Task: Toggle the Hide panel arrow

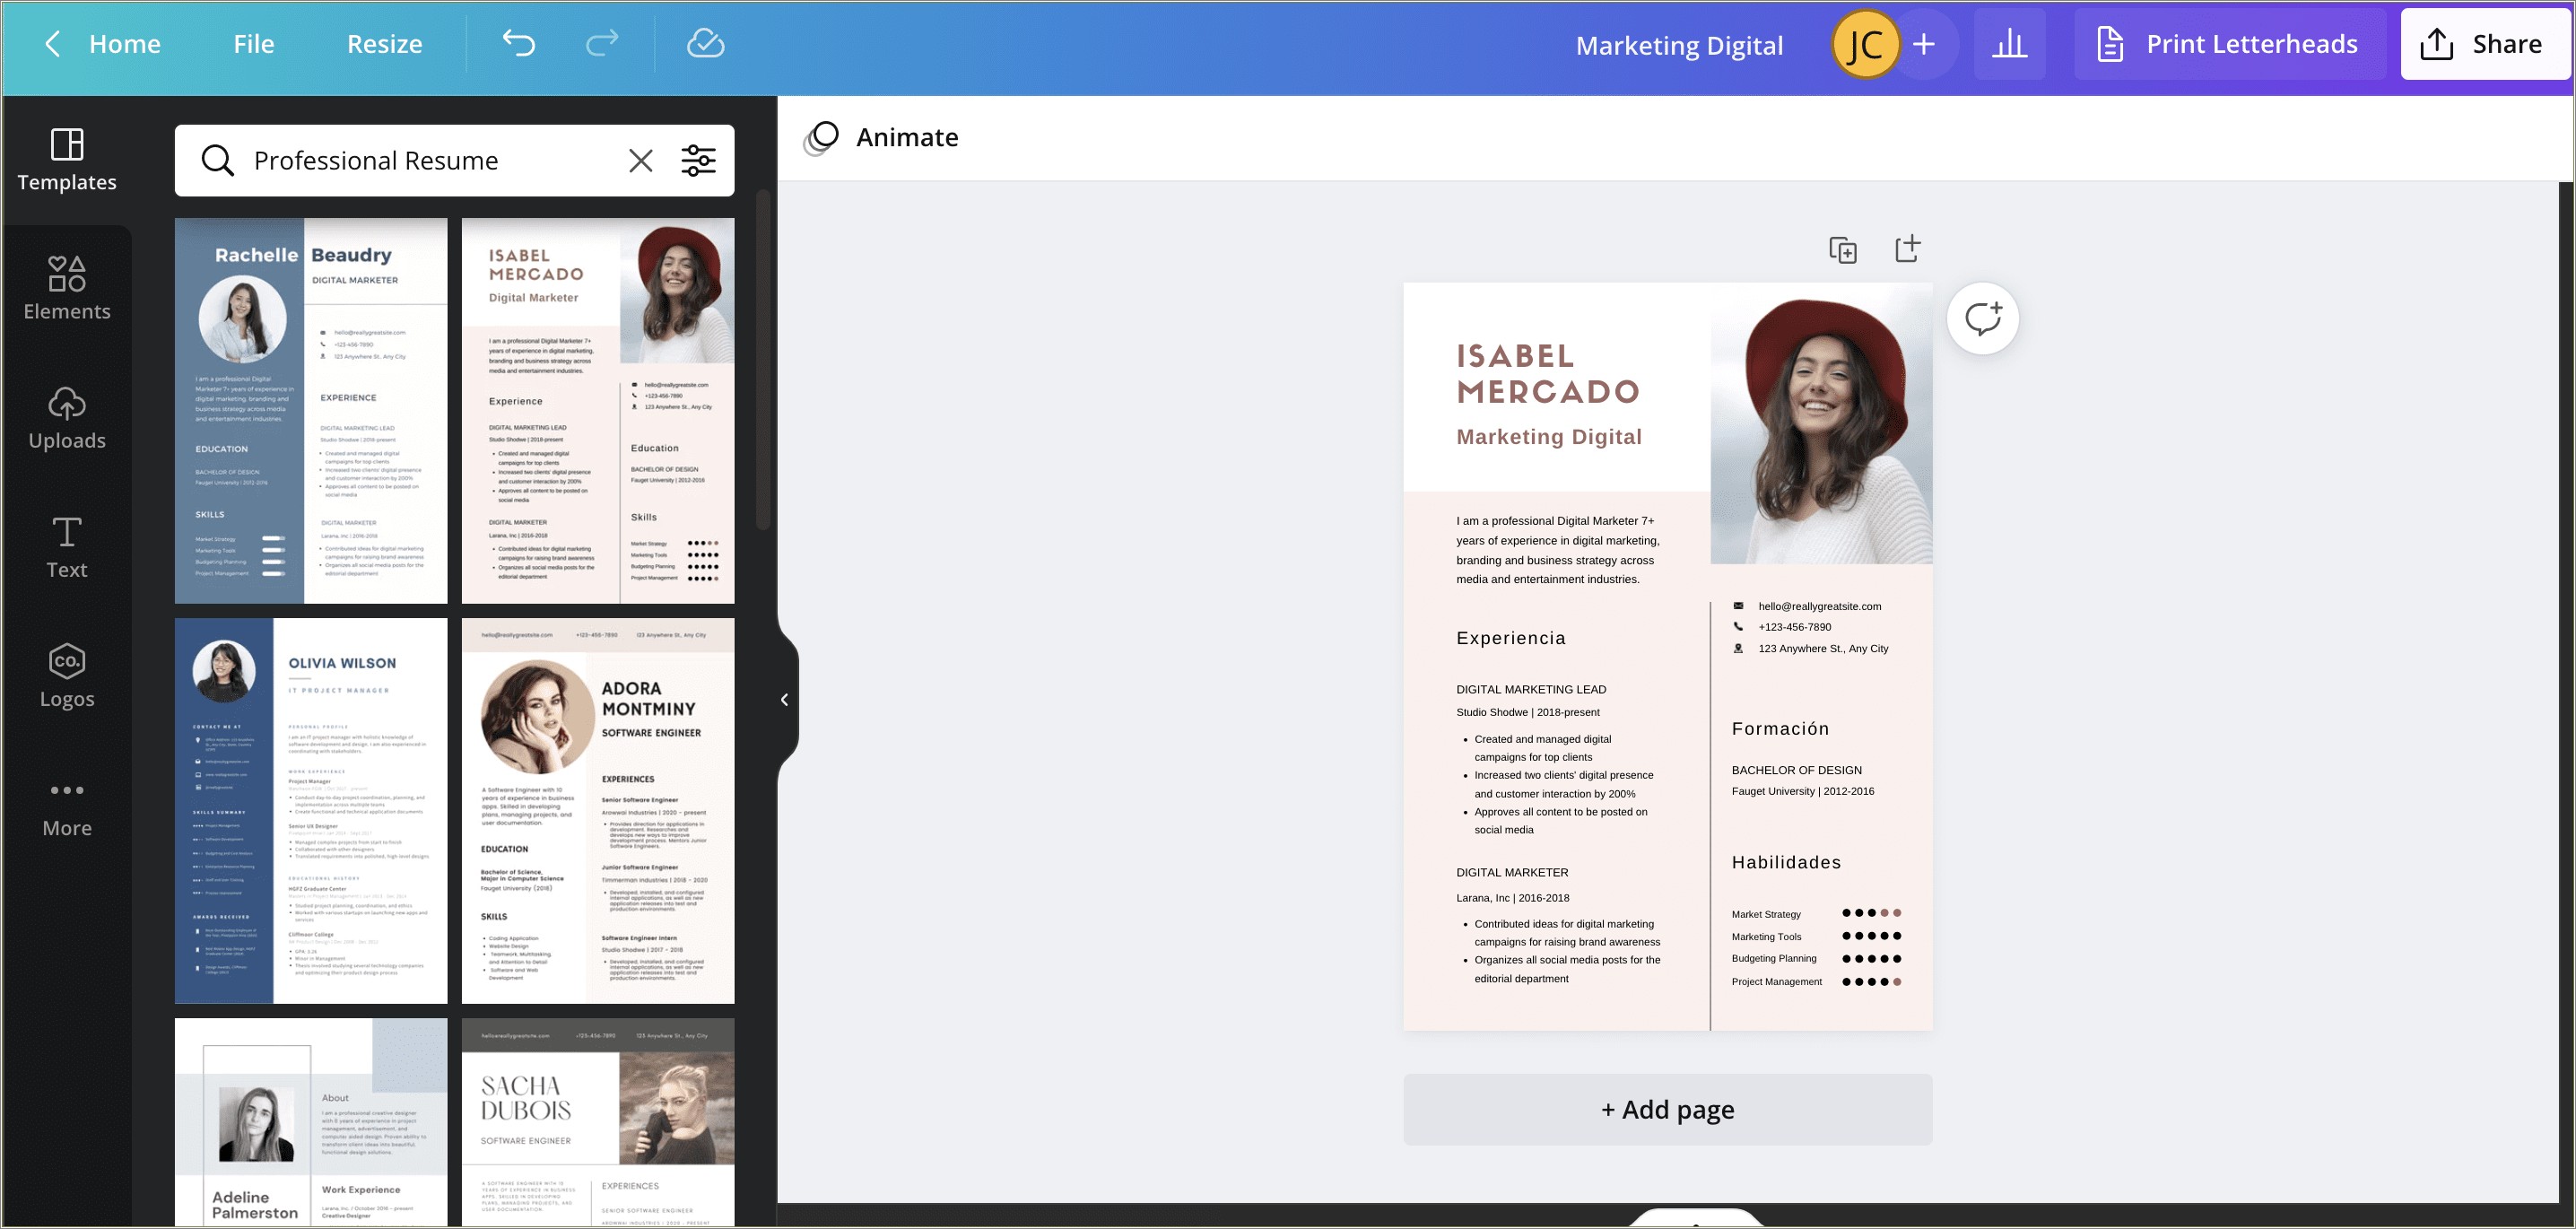Action: (784, 697)
